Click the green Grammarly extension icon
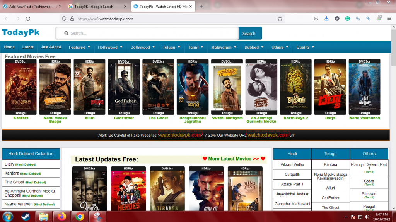 tap(348, 19)
